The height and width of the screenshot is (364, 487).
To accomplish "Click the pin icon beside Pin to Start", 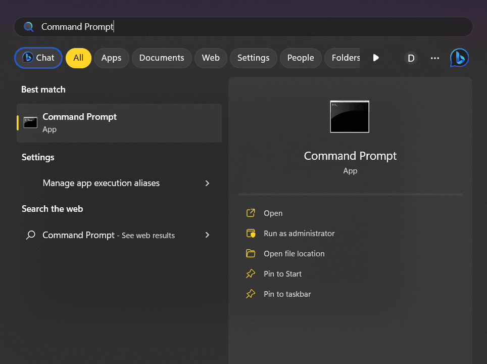I will pyautogui.click(x=251, y=274).
